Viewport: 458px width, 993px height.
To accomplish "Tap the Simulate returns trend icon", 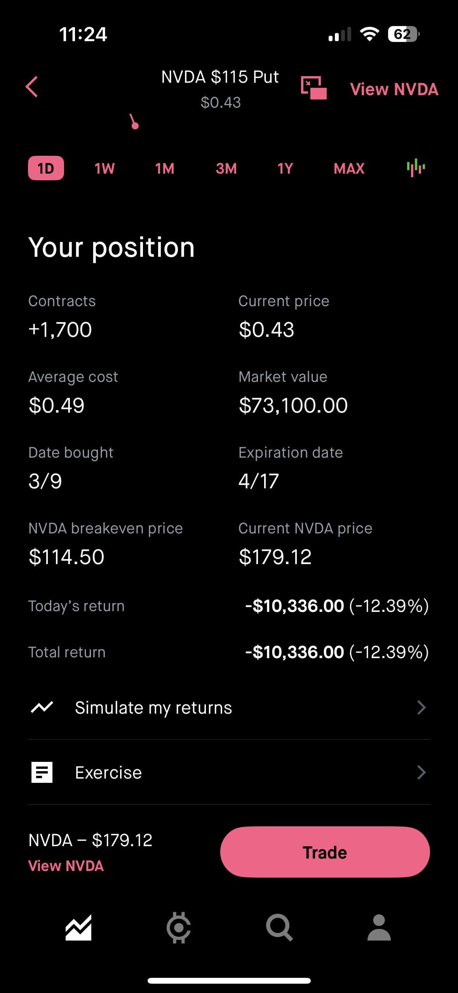I will point(42,707).
